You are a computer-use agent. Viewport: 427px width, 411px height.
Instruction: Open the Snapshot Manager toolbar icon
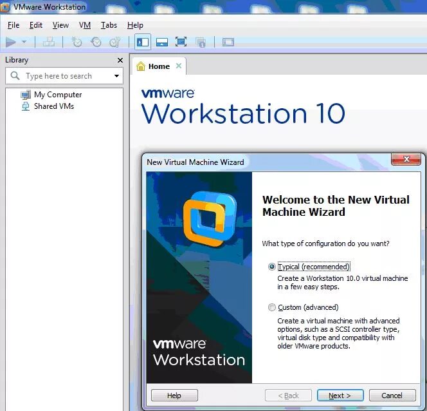(x=115, y=42)
